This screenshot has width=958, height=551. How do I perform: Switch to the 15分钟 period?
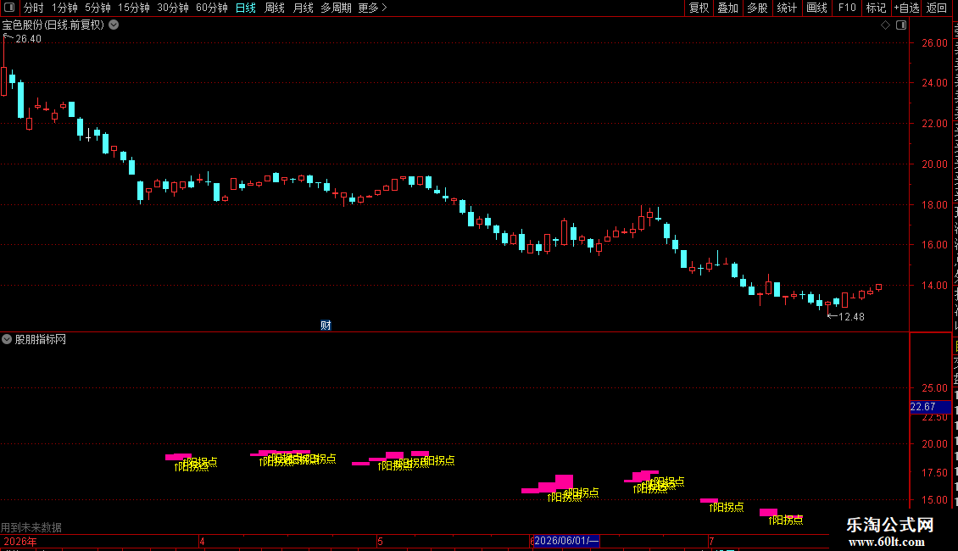pyautogui.click(x=134, y=8)
